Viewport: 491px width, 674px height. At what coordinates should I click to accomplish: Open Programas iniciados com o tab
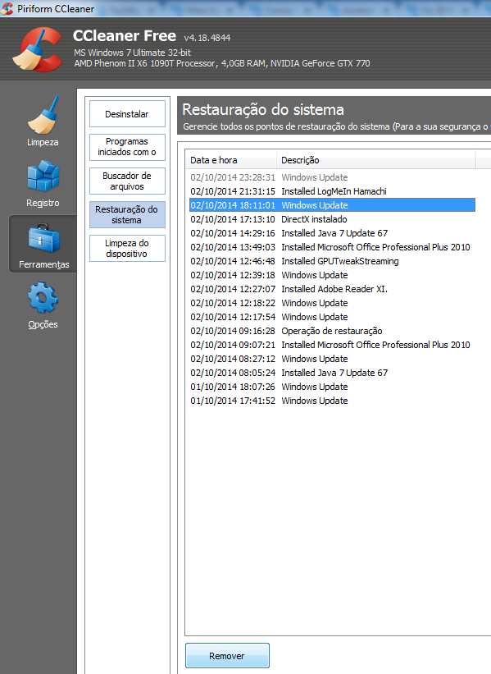click(x=127, y=147)
